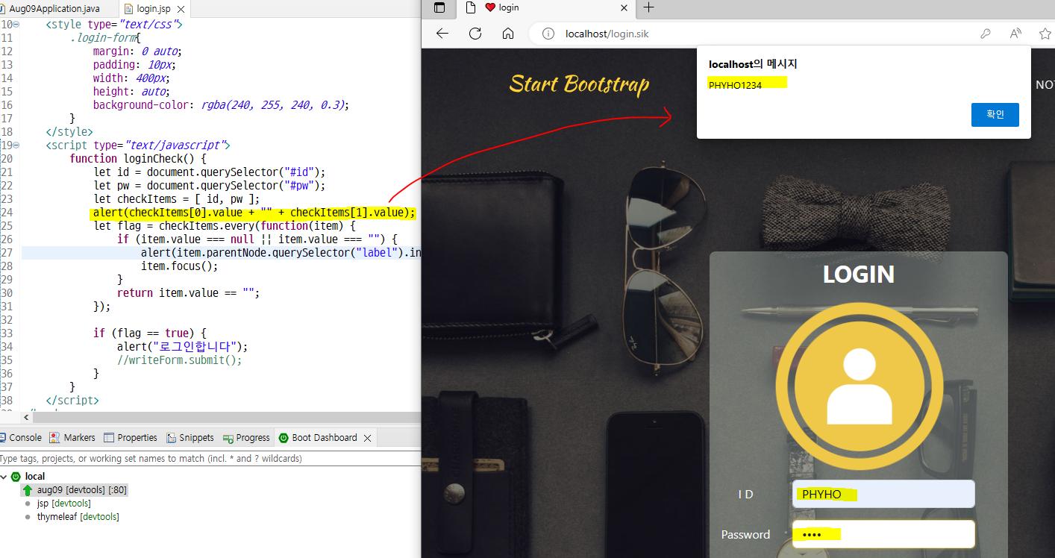Select aug09 [devtools] [:80] item

point(82,490)
